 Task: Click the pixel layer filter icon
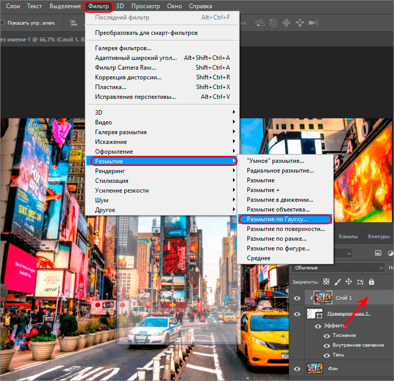379,253
